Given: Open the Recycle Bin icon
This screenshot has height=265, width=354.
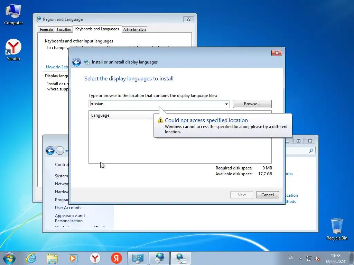Looking at the screenshot, I should click(337, 229).
